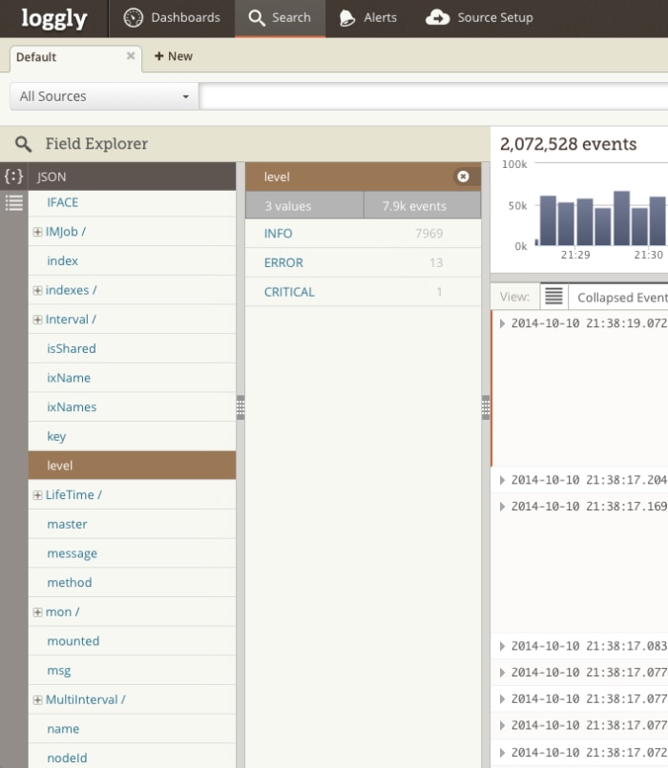668x768 pixels.
Task: Filter by ERROR level value
Action: [x=283, y=262]
